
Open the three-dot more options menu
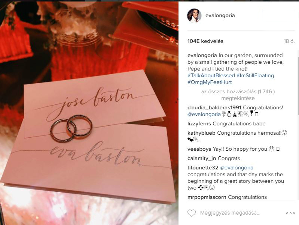(290, 213)
